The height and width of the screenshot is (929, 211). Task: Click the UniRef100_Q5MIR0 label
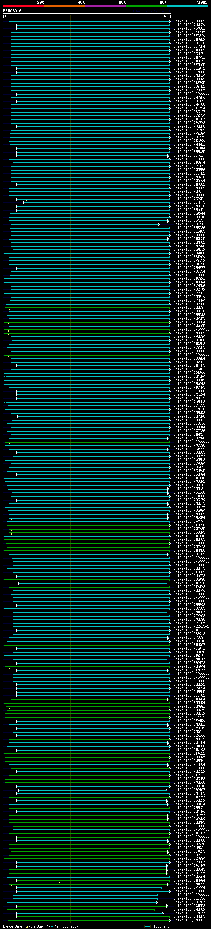coord(189,376)
